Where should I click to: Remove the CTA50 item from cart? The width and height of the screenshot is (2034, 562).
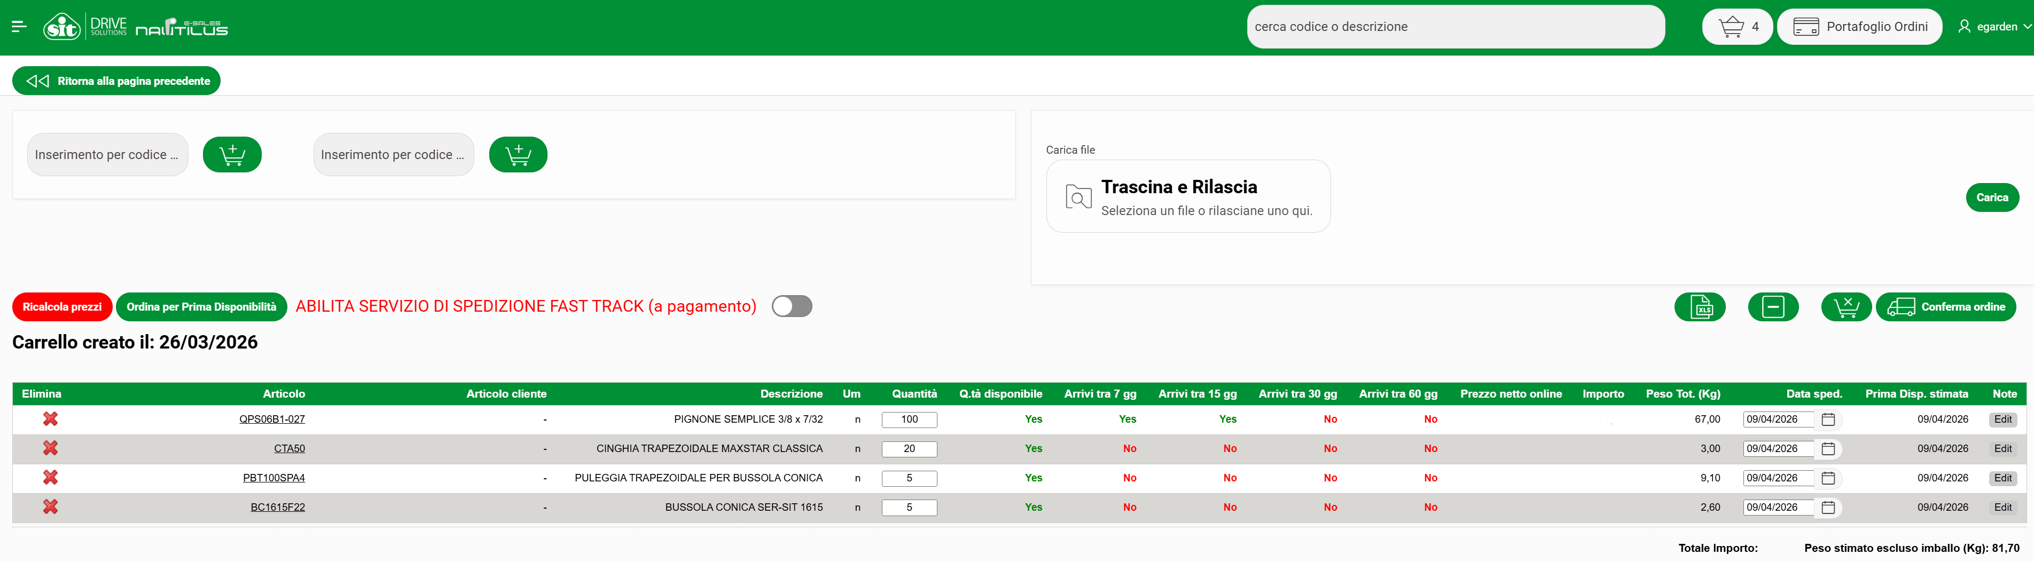tap(51, 448)
